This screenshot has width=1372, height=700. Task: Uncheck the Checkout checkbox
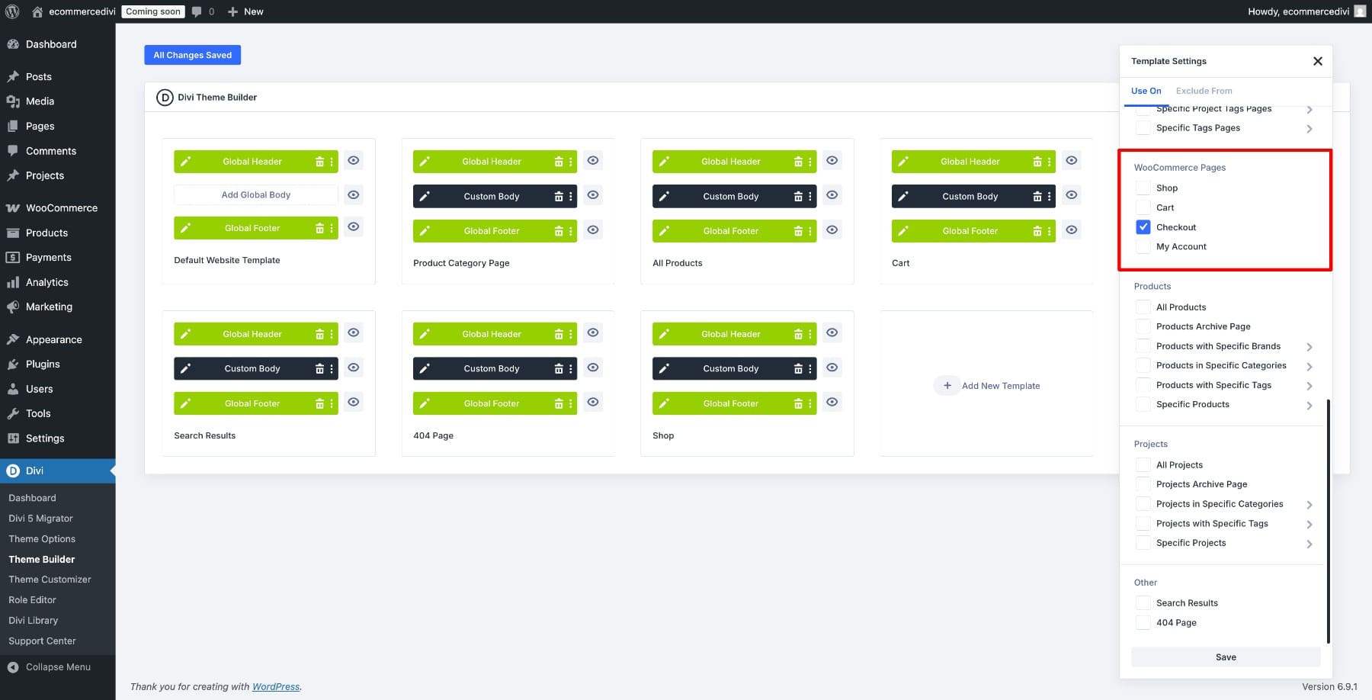pos(1143,227)
